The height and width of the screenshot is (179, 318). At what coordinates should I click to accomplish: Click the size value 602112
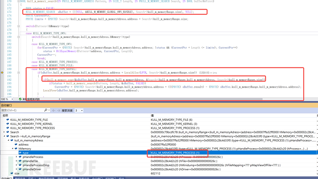click(155, 173)
